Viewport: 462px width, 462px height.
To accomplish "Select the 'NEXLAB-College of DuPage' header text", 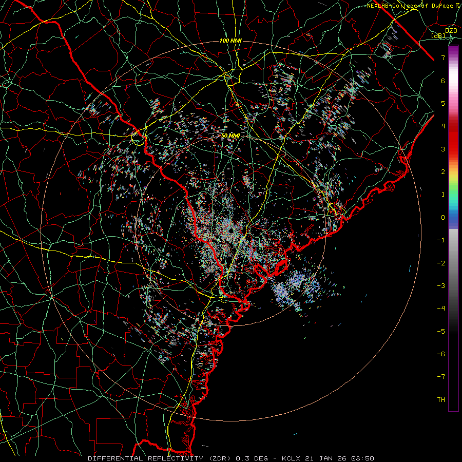I will pos(411,6).
